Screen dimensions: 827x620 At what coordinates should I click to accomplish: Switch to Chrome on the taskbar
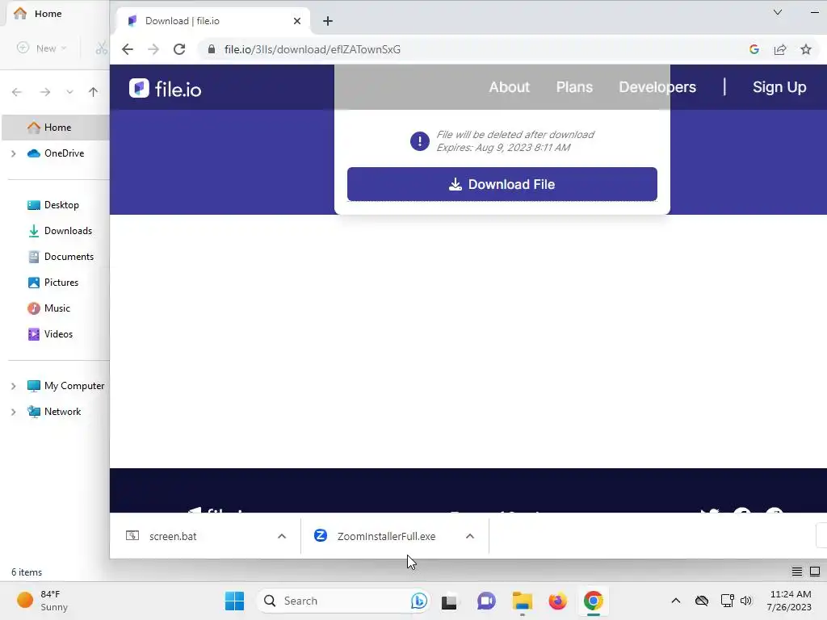tap(594, 601)
